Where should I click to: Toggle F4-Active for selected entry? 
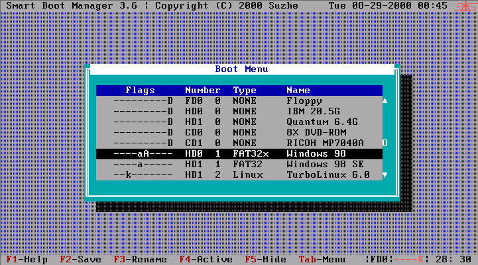pyautogui.click(x=206, y=260)
